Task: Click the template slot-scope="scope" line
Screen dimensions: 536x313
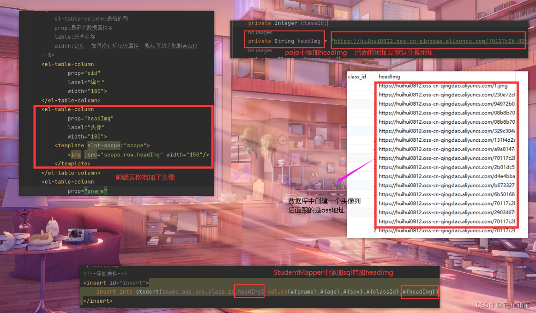Action: (102, 145)
